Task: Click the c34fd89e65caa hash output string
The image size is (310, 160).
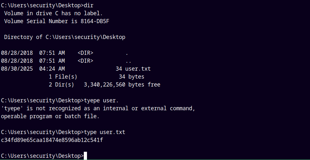Action: click(52, 140)
